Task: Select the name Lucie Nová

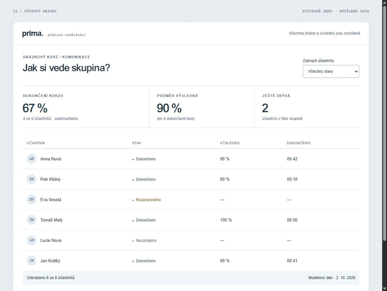Action: tap(51, 240)
